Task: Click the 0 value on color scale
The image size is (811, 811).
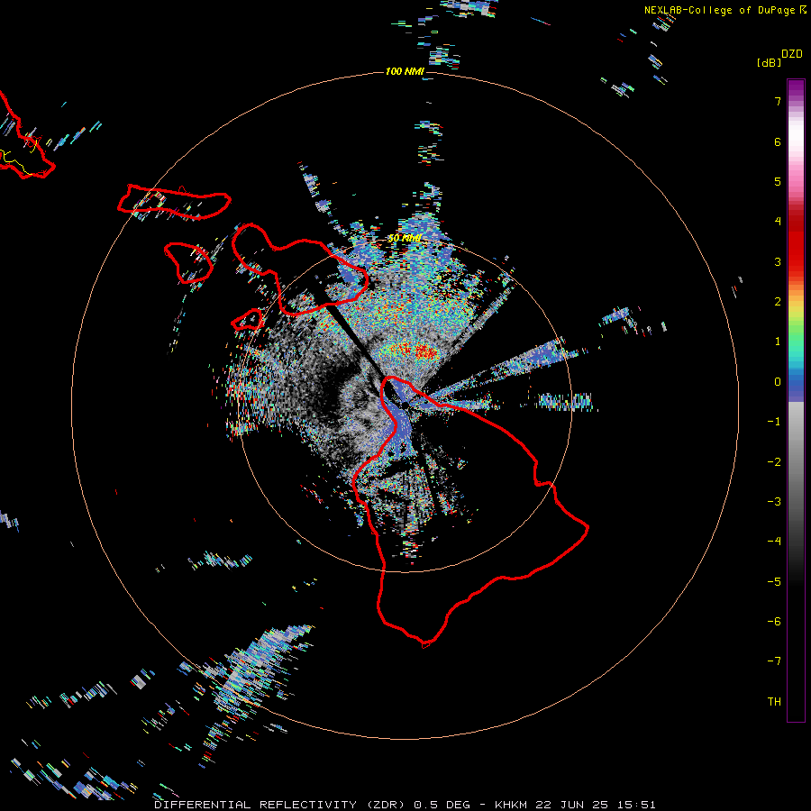Action: 778,382
